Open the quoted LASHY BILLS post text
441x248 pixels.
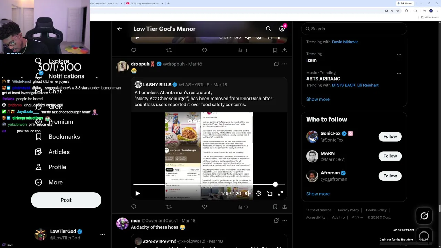coord(203,99)
